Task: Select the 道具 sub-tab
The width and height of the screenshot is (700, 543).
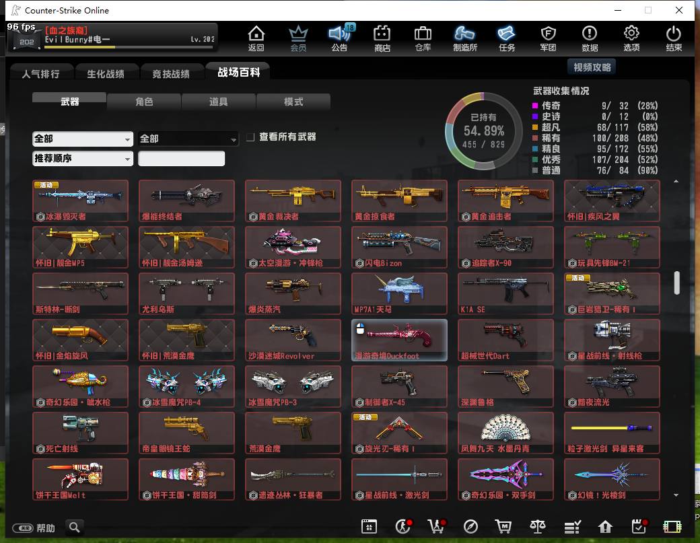Action: 218,102
